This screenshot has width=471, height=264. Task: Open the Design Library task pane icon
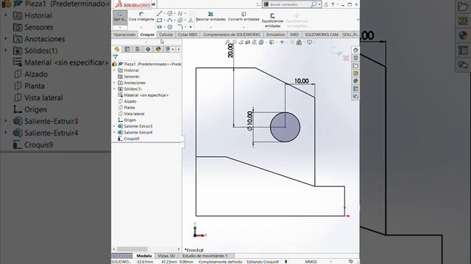coord(355,58)
